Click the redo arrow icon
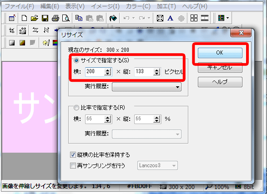Viewport: 267px width, 194px height. [142, 18]
